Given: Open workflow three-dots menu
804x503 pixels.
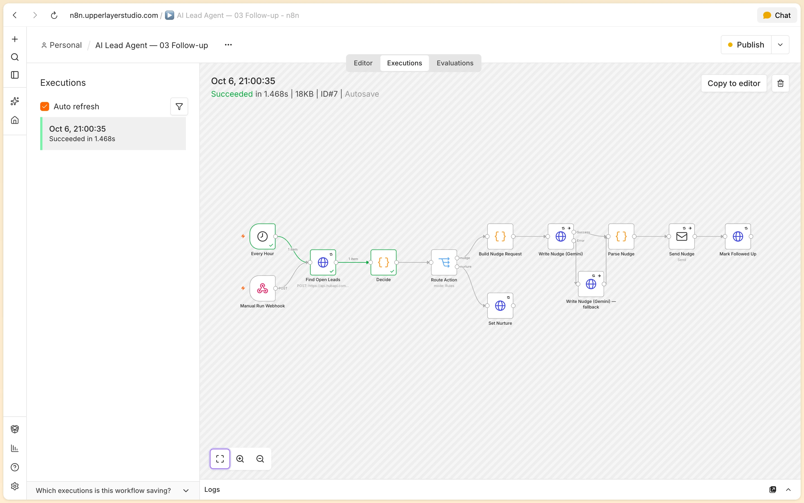Looking at the screenshot, I should coord(228,45).
